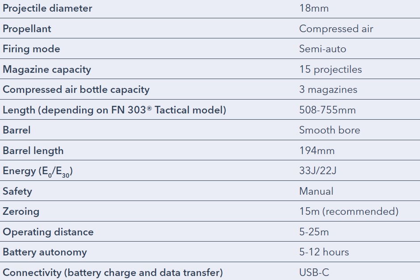Select the 5-25m operating distance value

(x=314, y=232)
